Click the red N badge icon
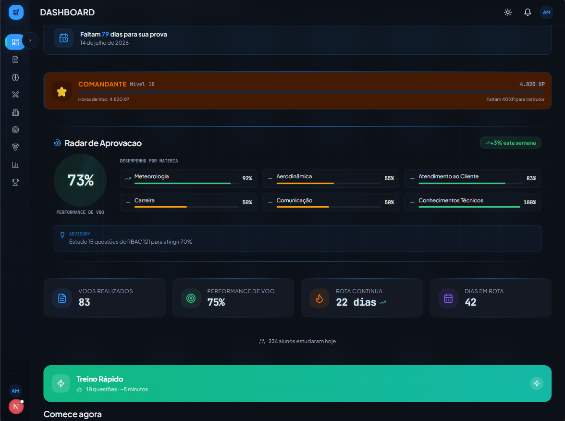Viewport: 565px width, 421px height. (x=16, y=407)
